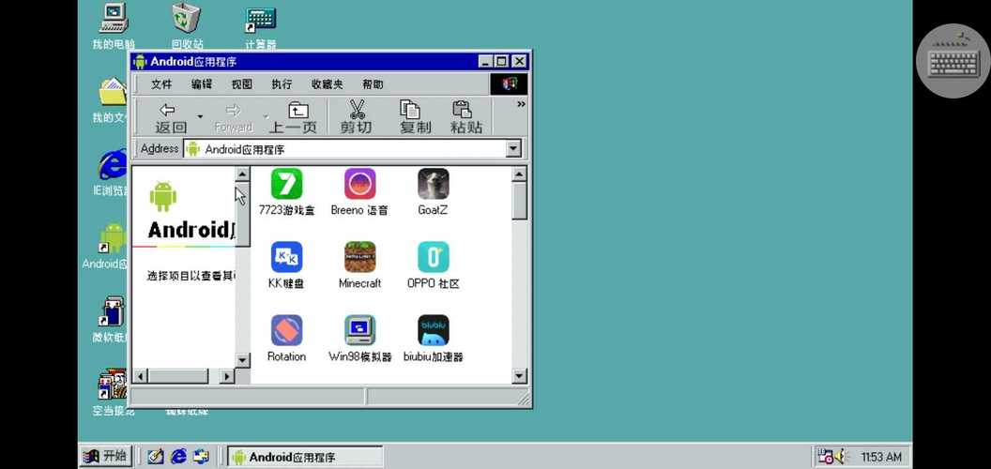
Task: Open the GoatZ game icon
Action: coord(433,185)
